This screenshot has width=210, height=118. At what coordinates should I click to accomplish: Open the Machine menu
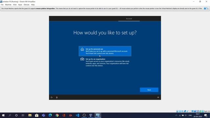tap(8, 5)
